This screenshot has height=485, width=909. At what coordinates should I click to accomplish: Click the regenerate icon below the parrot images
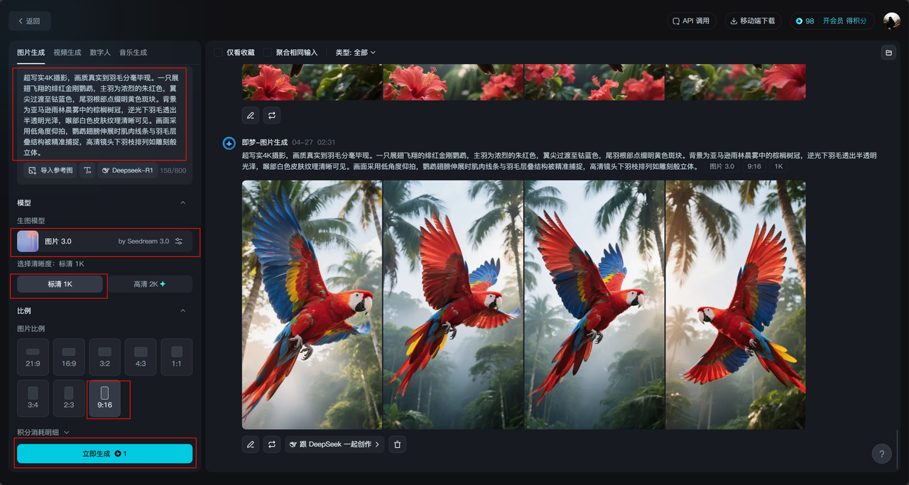(271, 445)
